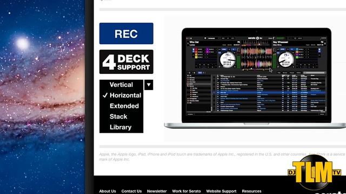Screen dimensions: 346x194
Task: Click the Say Whaaaat track title
Action: click(x=281, y=42)
